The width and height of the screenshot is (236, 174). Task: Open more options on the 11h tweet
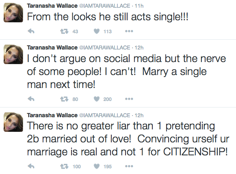(x=129, y=31)
